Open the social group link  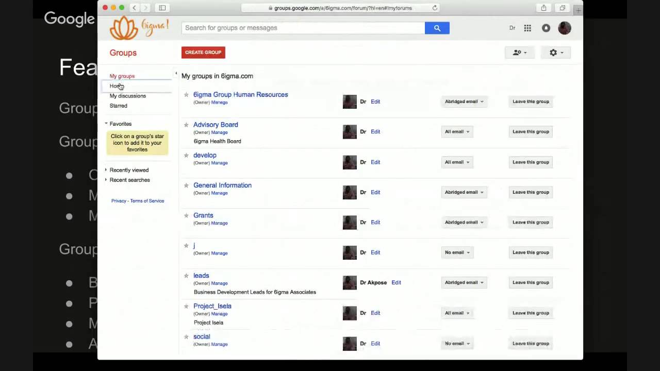coord(202,336)
